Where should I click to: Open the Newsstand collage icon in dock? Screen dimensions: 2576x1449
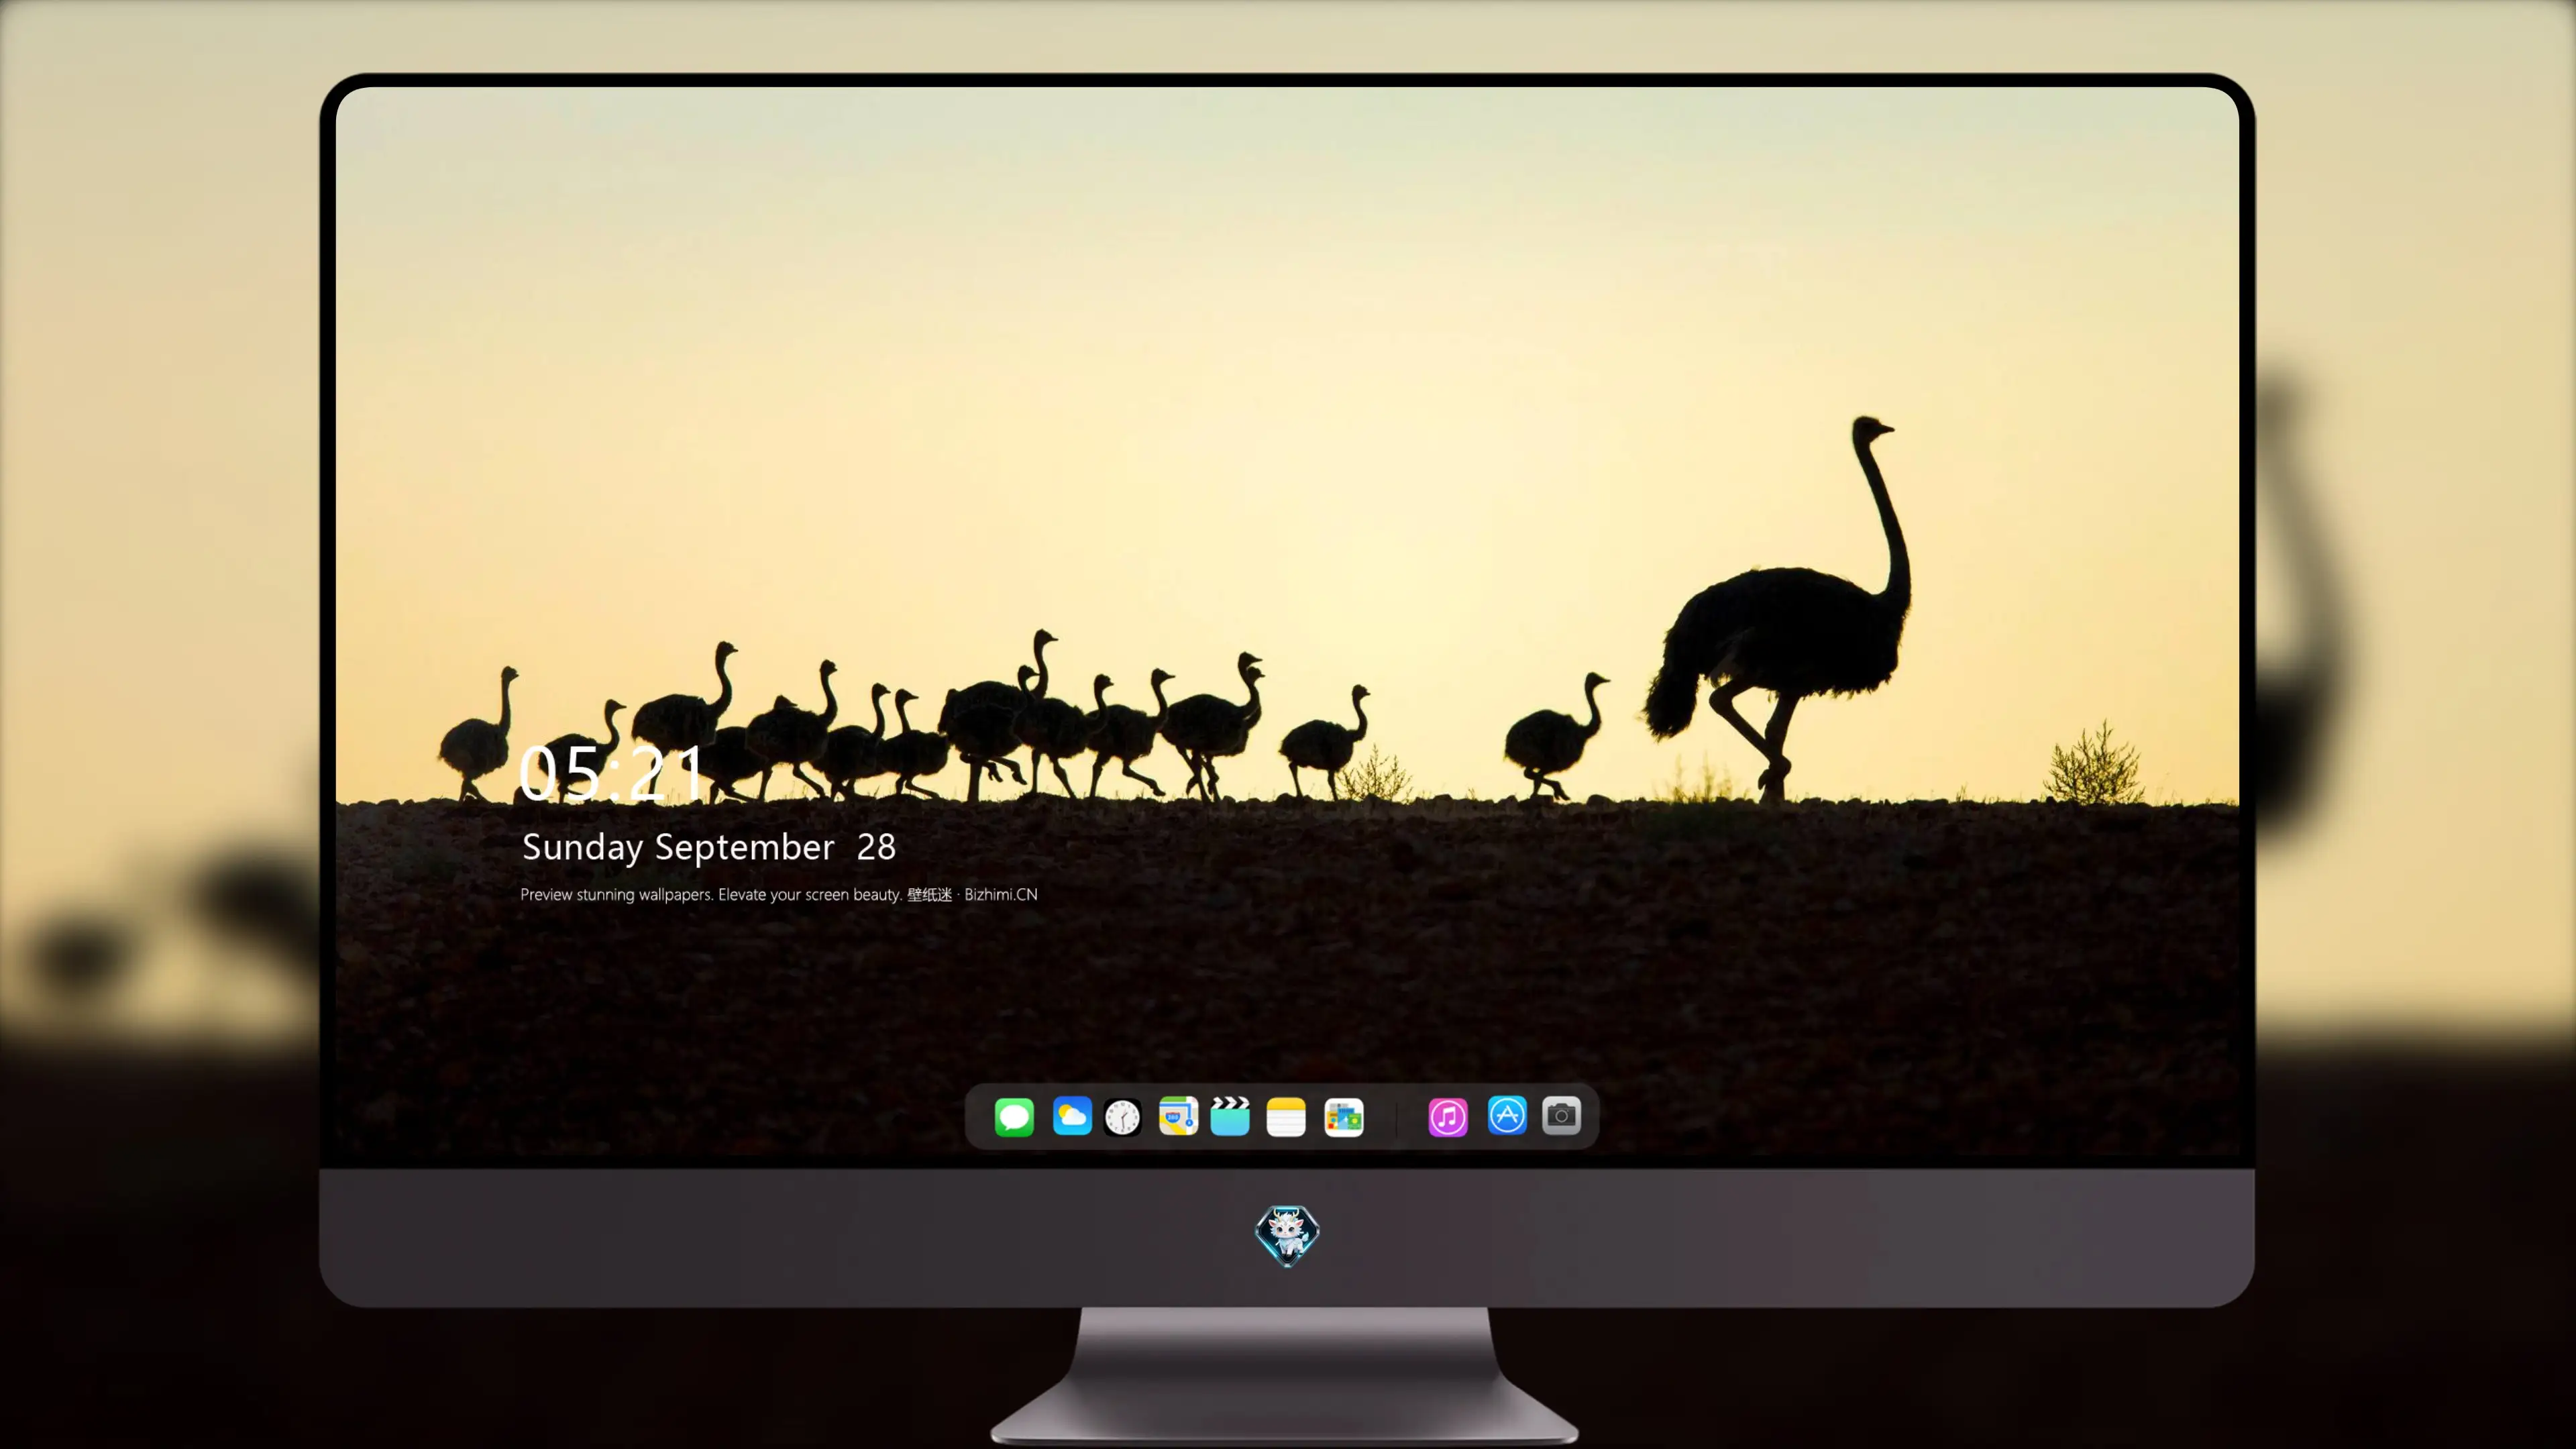(x=1343, y=1117)
